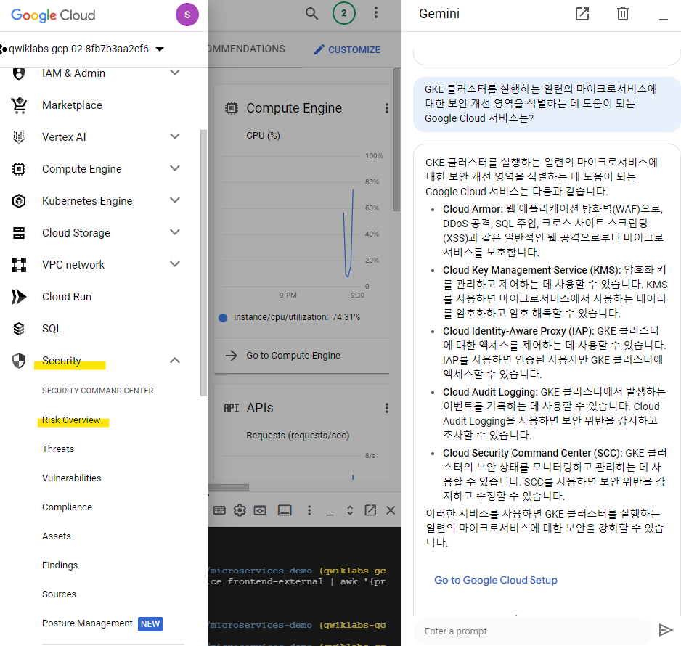Click the APIs card title
The image size is (681, 646).
260,408
